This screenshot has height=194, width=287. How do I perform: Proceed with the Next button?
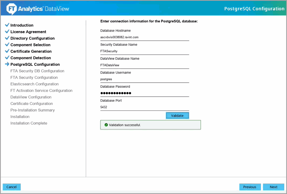click(273, 187)
